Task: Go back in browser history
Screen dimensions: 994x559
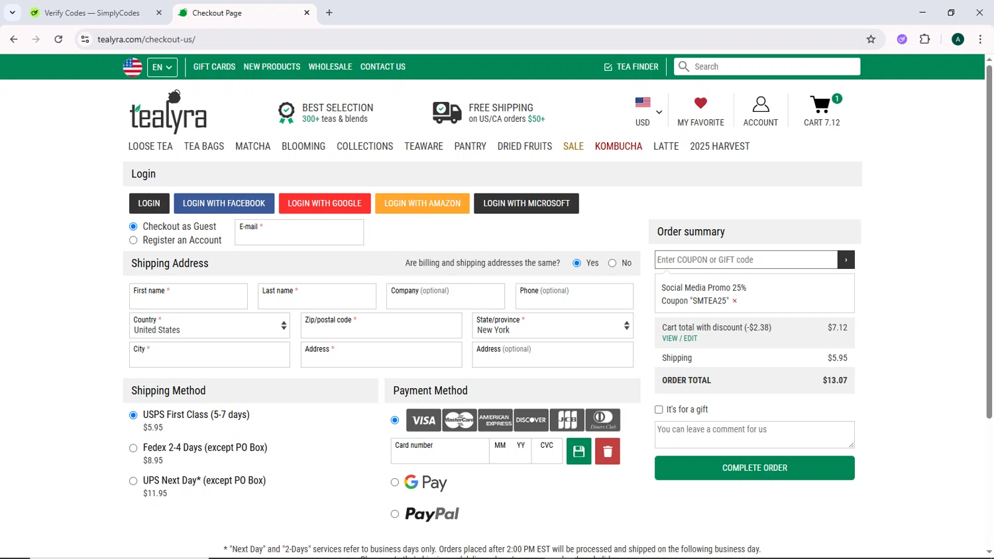Action: 14,39
